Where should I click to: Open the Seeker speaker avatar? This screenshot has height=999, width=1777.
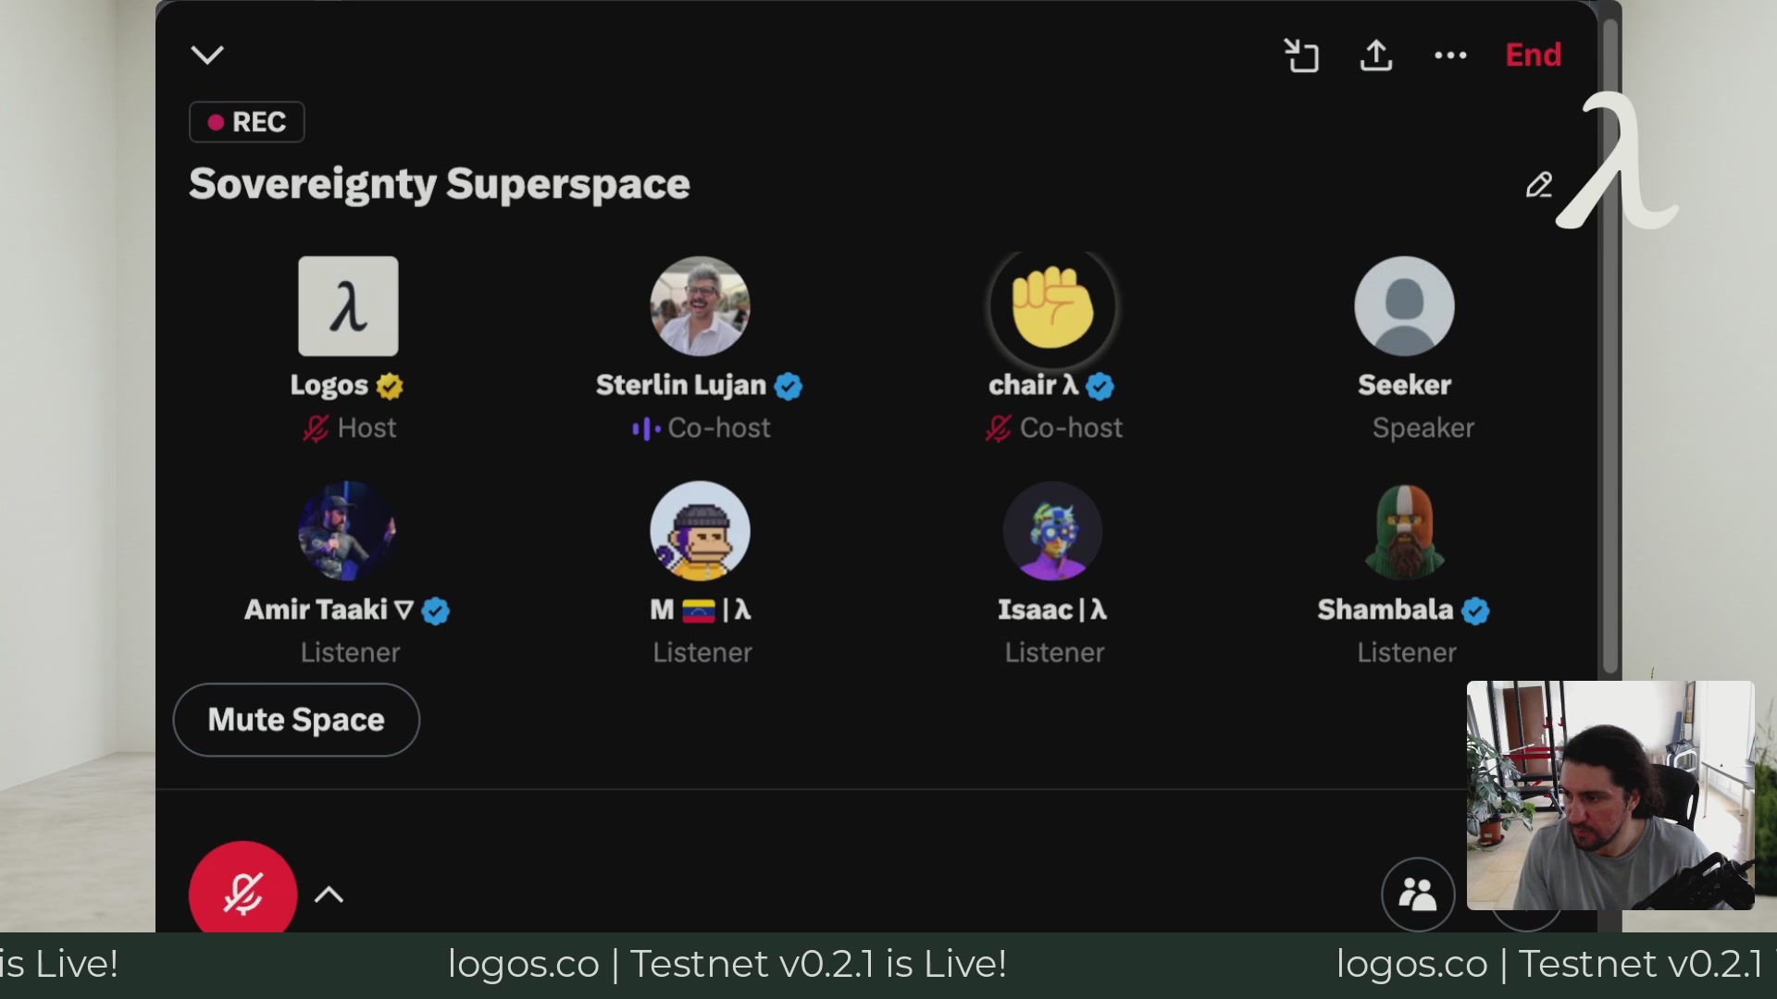[x=1404, y=306]
